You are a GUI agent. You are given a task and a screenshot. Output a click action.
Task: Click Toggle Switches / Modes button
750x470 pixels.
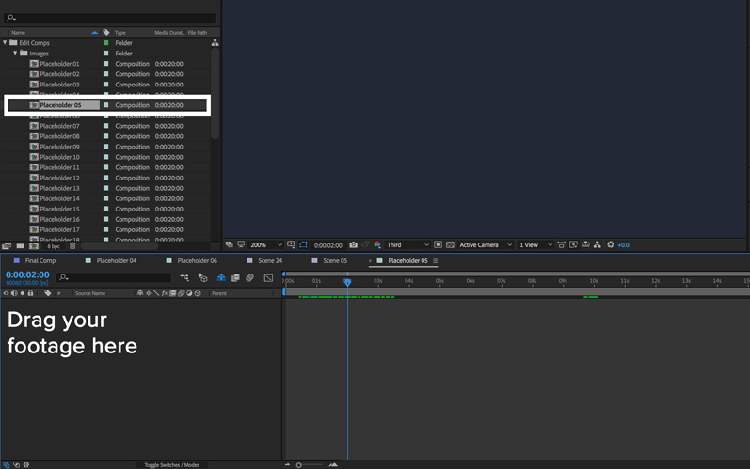click(171, 465)
